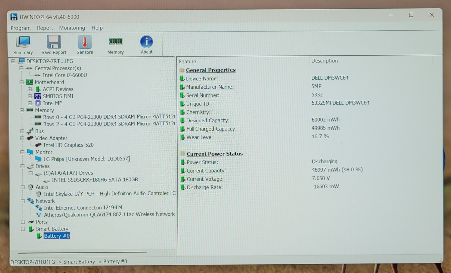
Task: Maximize the HWiNFO window
Action: tap(411, 15)
